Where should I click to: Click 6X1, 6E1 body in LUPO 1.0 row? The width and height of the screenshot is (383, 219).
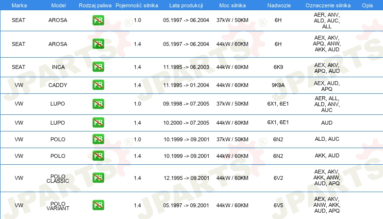pyautogui.click(x=278, y=104)
